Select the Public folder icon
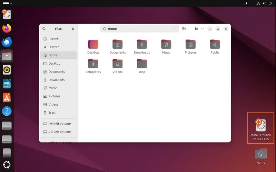The image size is (276, 172). tap(215, 45)
